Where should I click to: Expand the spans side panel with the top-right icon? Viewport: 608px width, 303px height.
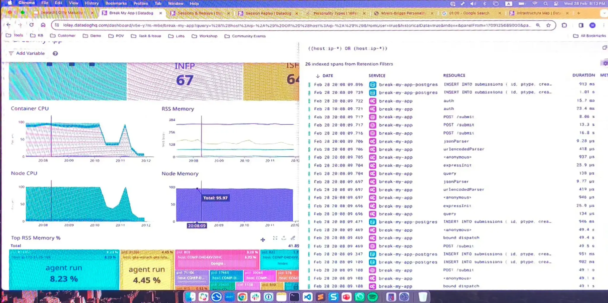pyautogui.click(x=604, y=48)
